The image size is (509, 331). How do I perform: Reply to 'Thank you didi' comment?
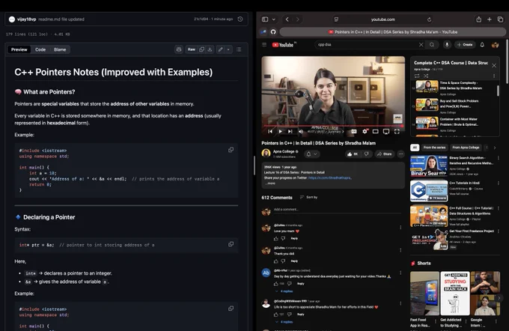[x=294, y=261]
